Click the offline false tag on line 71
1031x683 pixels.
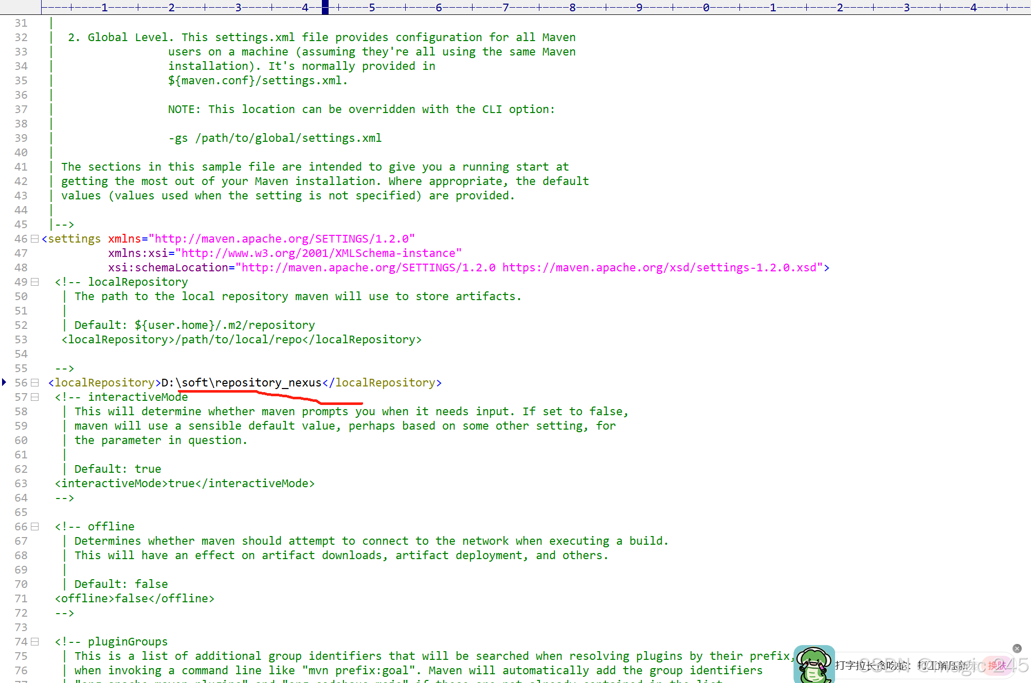[x=134, y=598]
